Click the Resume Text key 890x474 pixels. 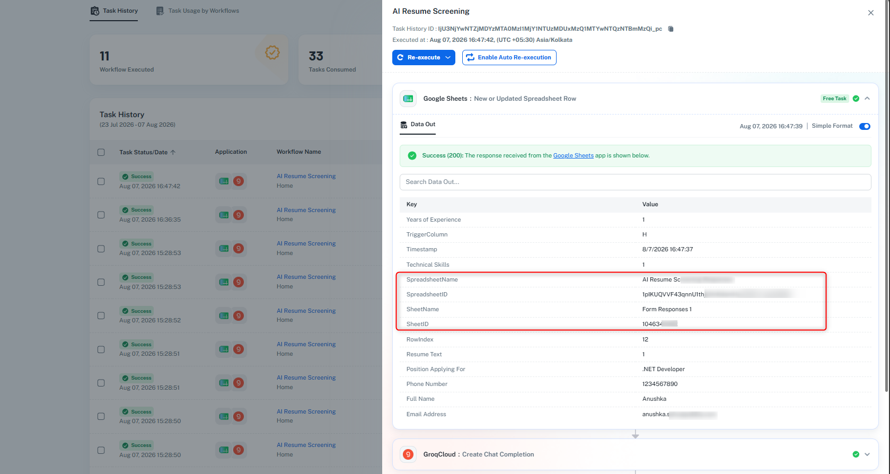tap(424, 354)
